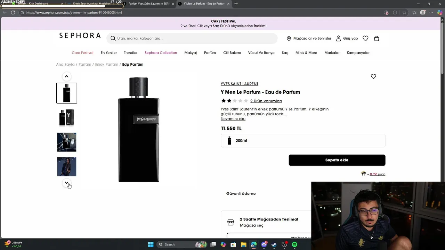Open the Kampanyalar menu

point(358,53)
